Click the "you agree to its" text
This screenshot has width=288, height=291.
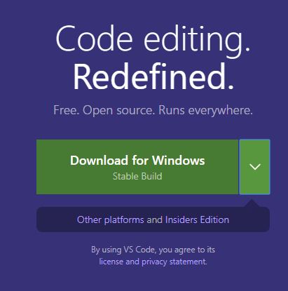pyautogui.click(x=187, y=250)
